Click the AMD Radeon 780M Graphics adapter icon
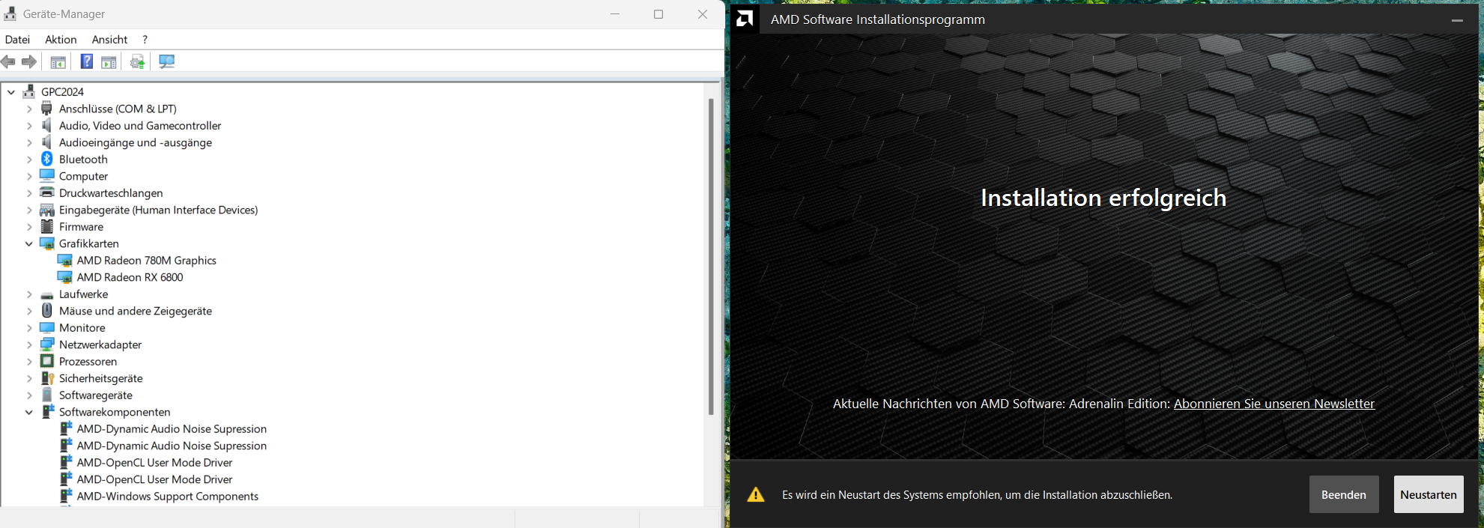The height and width of the screenshot is (528, 1484). [x=65, y=261]
